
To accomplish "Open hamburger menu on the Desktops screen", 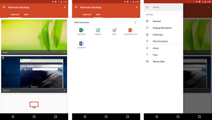I will (x=4, y=7).
